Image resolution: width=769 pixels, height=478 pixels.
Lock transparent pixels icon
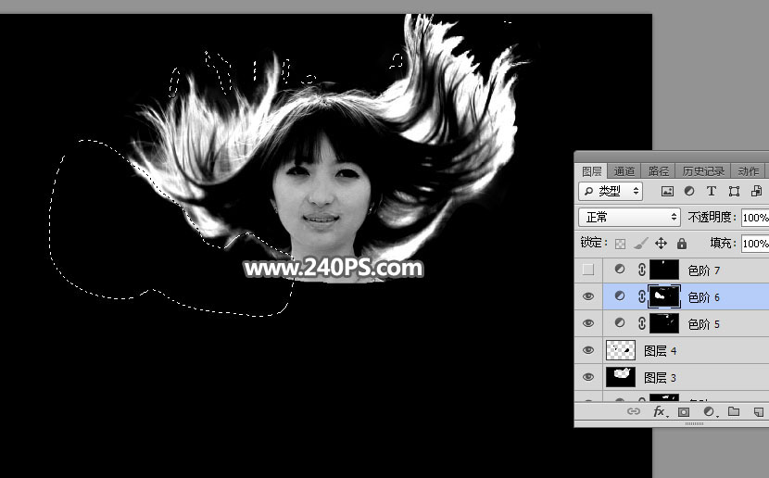(x=621, y=244)
